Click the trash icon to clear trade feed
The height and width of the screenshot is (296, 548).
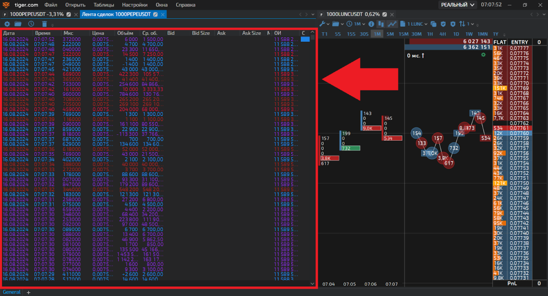(44, 24)
